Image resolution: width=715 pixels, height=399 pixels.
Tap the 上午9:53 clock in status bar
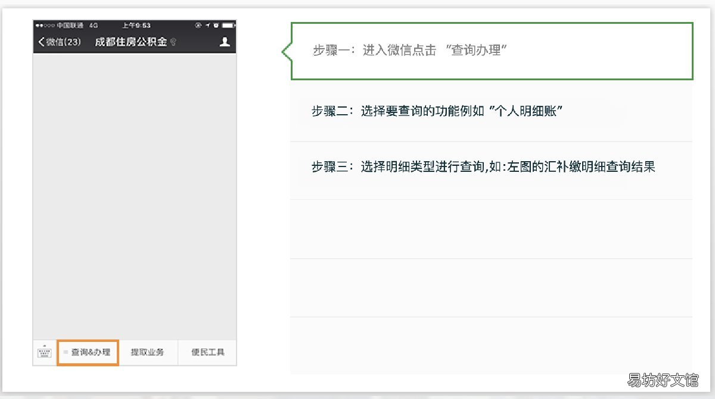tap(136, 26)
